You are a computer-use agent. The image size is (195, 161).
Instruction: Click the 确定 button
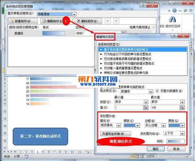pos(156,149)
